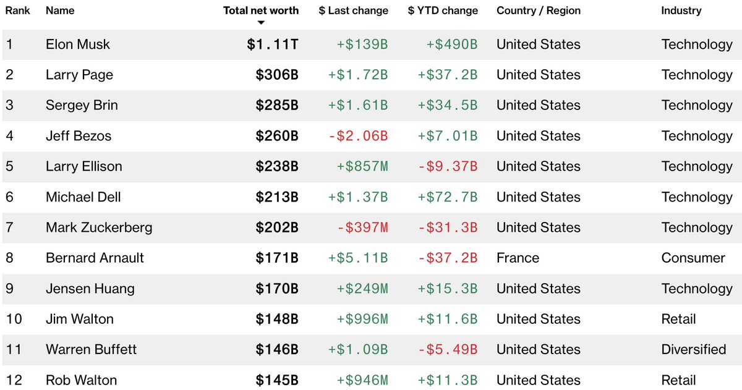
Task: Sort table by $ Last change header
Action: [354, 11]
